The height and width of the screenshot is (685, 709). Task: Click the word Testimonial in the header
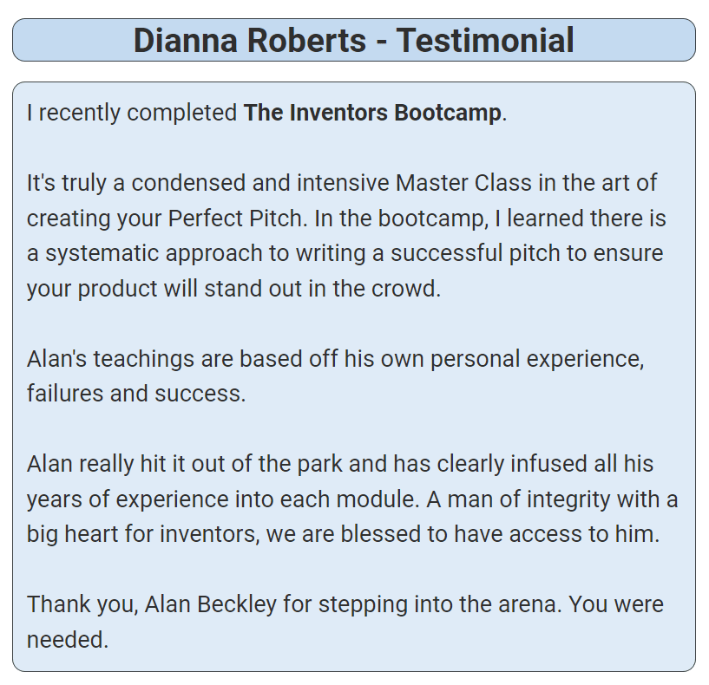486,40
